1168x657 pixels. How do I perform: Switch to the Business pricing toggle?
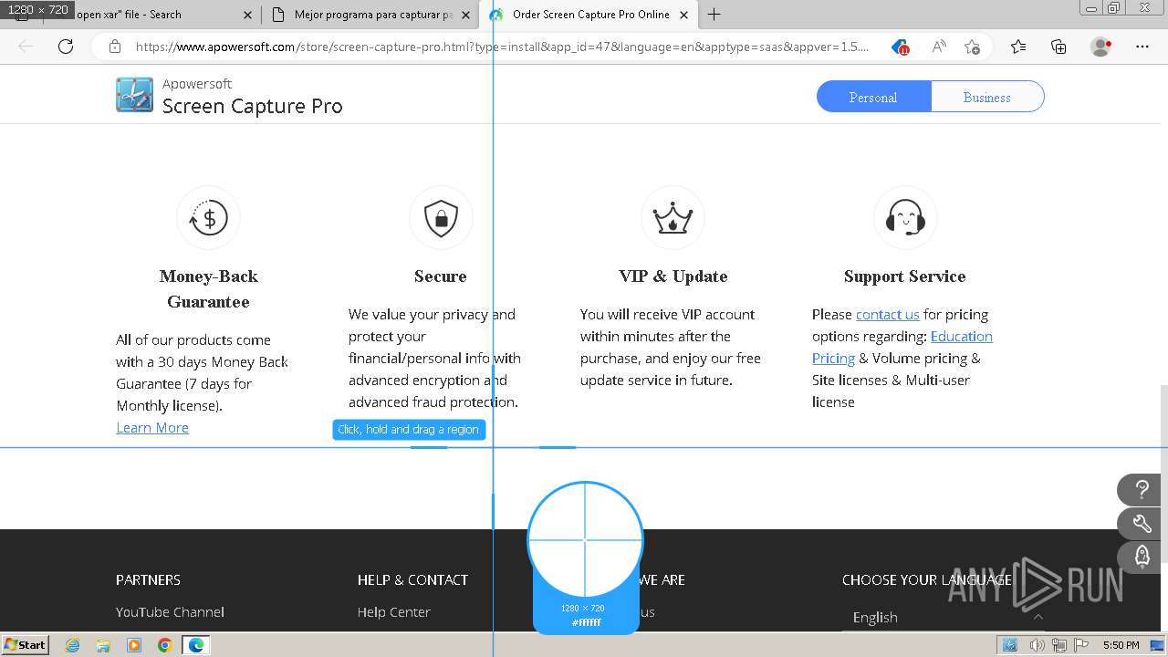pyautogui.click(x=986, y=97)
